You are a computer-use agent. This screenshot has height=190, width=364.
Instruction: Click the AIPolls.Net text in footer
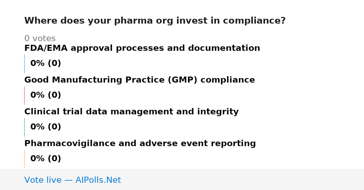pyautogui.click(x=98, y=180)
